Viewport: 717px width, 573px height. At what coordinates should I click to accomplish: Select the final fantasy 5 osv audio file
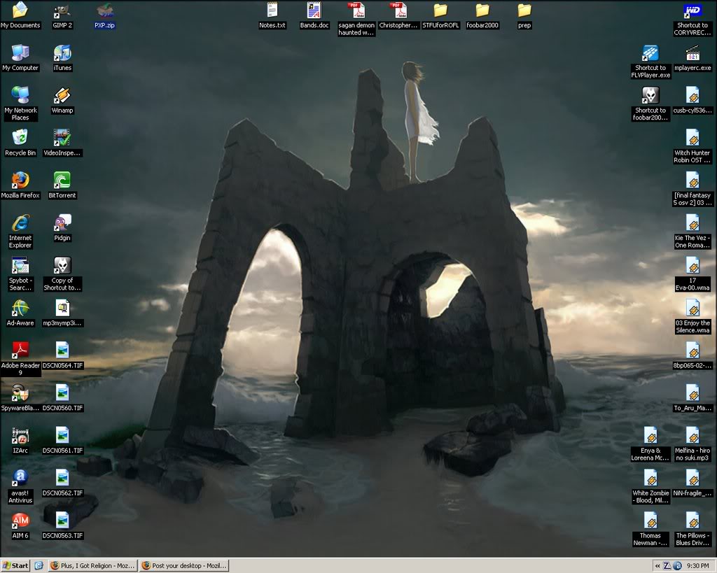692,180
